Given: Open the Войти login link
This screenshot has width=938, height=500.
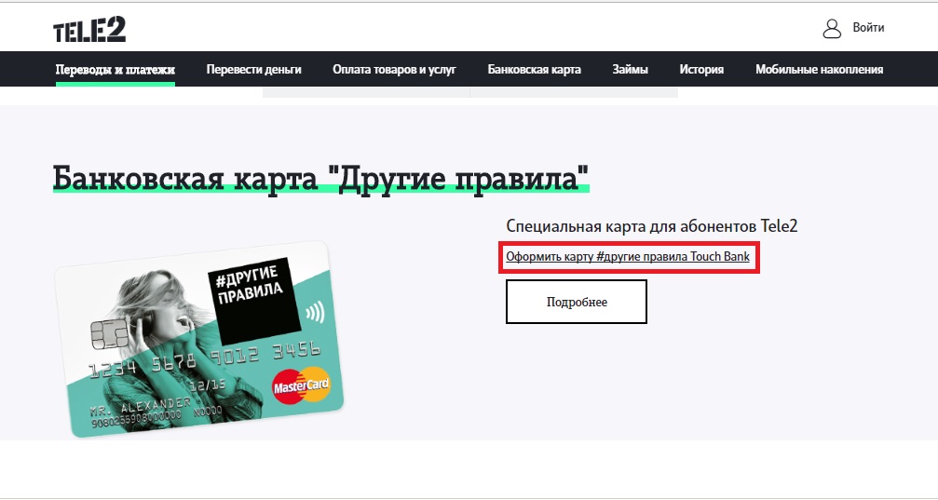Looking at the screenshot, I should 868,28.
